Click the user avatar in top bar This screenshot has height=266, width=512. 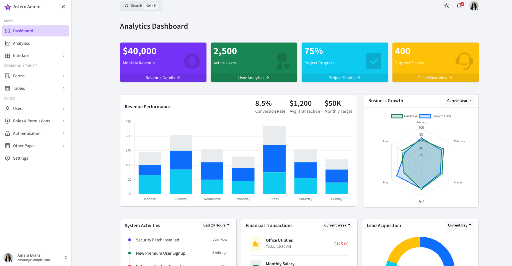474,6
